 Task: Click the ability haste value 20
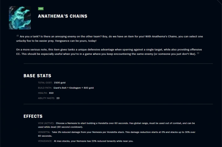pyautogui.click(x=58, y=98)
